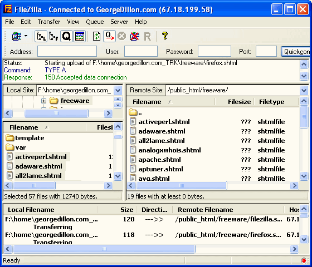Click the red connection status indicator icon
Image resolution: width=312 pixels, height=267 pixels.
click(304, 260)
